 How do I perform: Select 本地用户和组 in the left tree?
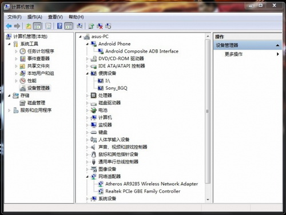point(41,73)
